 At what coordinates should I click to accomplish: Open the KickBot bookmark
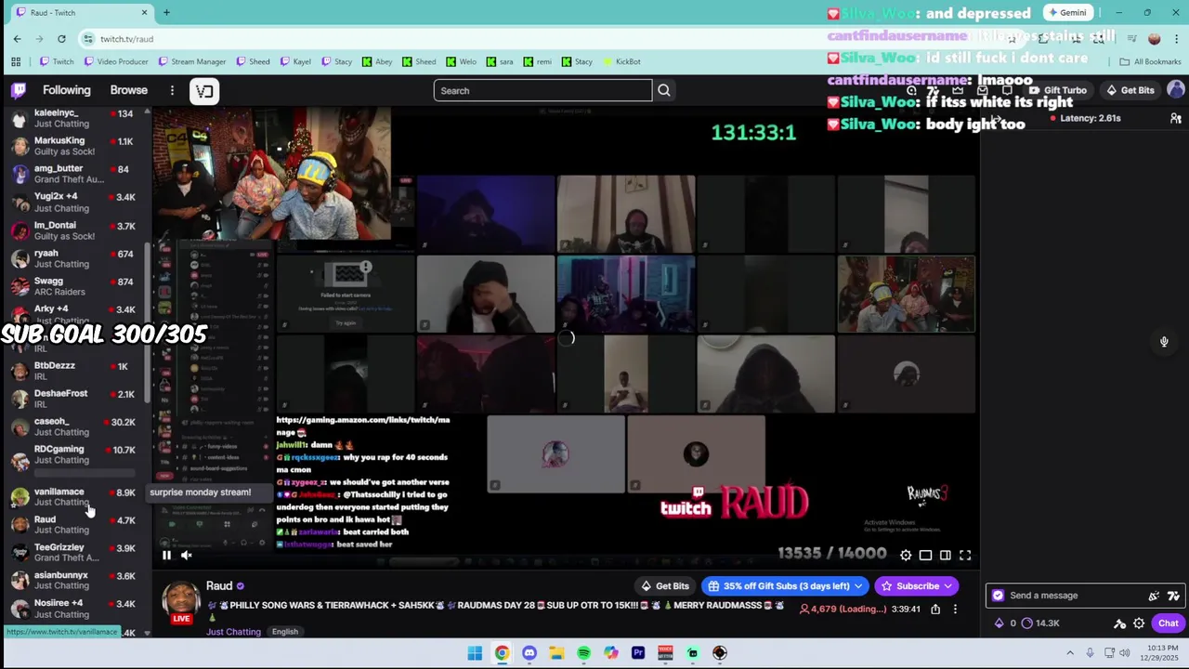click(x=621, y=61)
